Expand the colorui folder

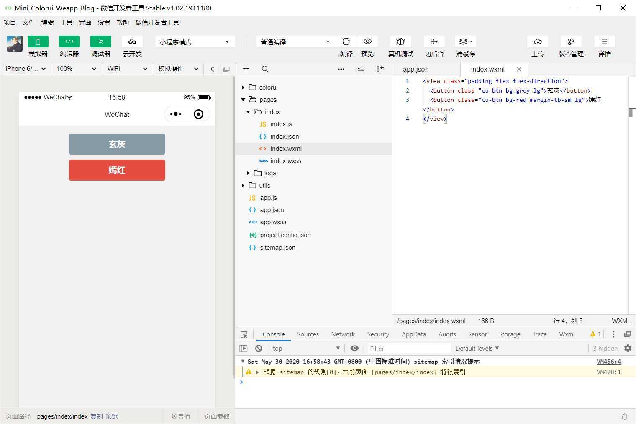pos(243,88)
